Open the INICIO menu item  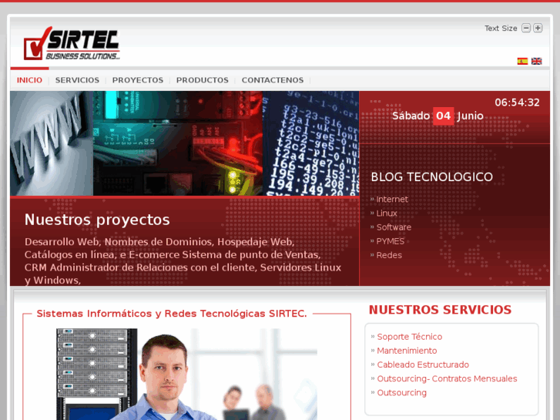tap(29, 80)
